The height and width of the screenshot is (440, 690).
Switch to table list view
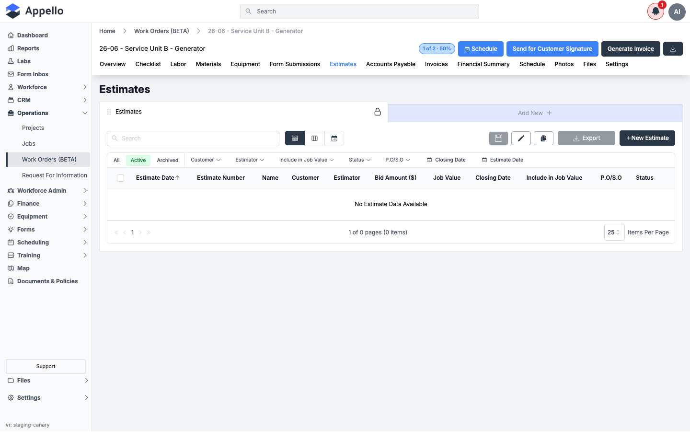[295, 138]
